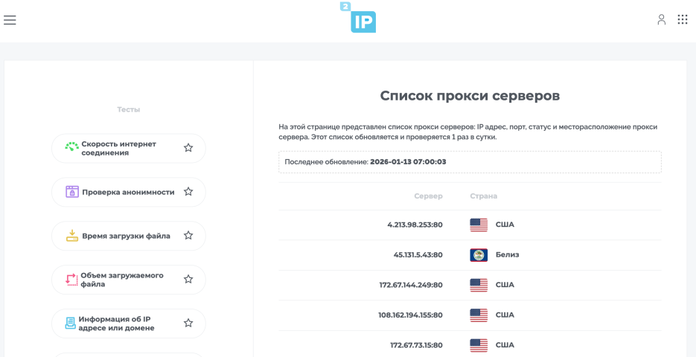The height and width of the screenshot is (357, 696).
Task: Favorite the file volume test star
Action: (x=188, y=279)
